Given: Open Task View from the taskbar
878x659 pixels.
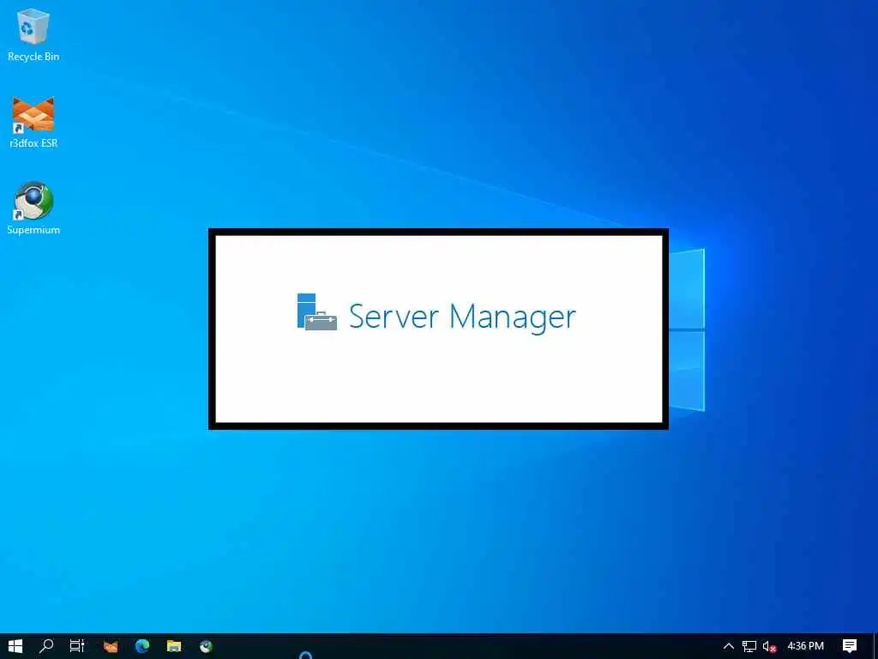Looking at the screenshot, I should (77, 646).
